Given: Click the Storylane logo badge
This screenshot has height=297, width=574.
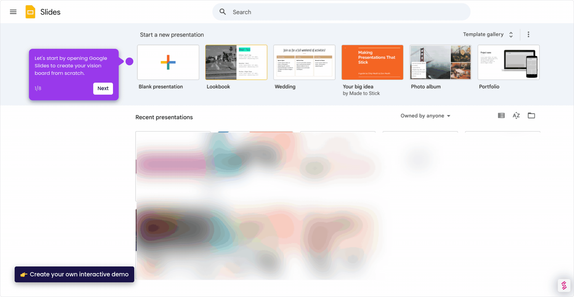Looking at the screenshot, I should pos(564,285).
